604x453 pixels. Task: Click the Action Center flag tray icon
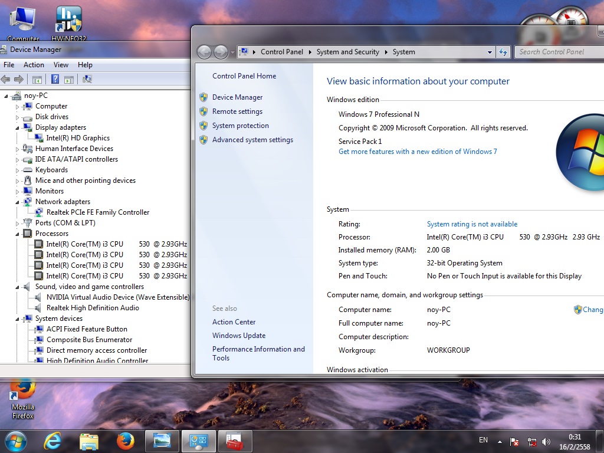pyautogui.click(x=514, y=441)
